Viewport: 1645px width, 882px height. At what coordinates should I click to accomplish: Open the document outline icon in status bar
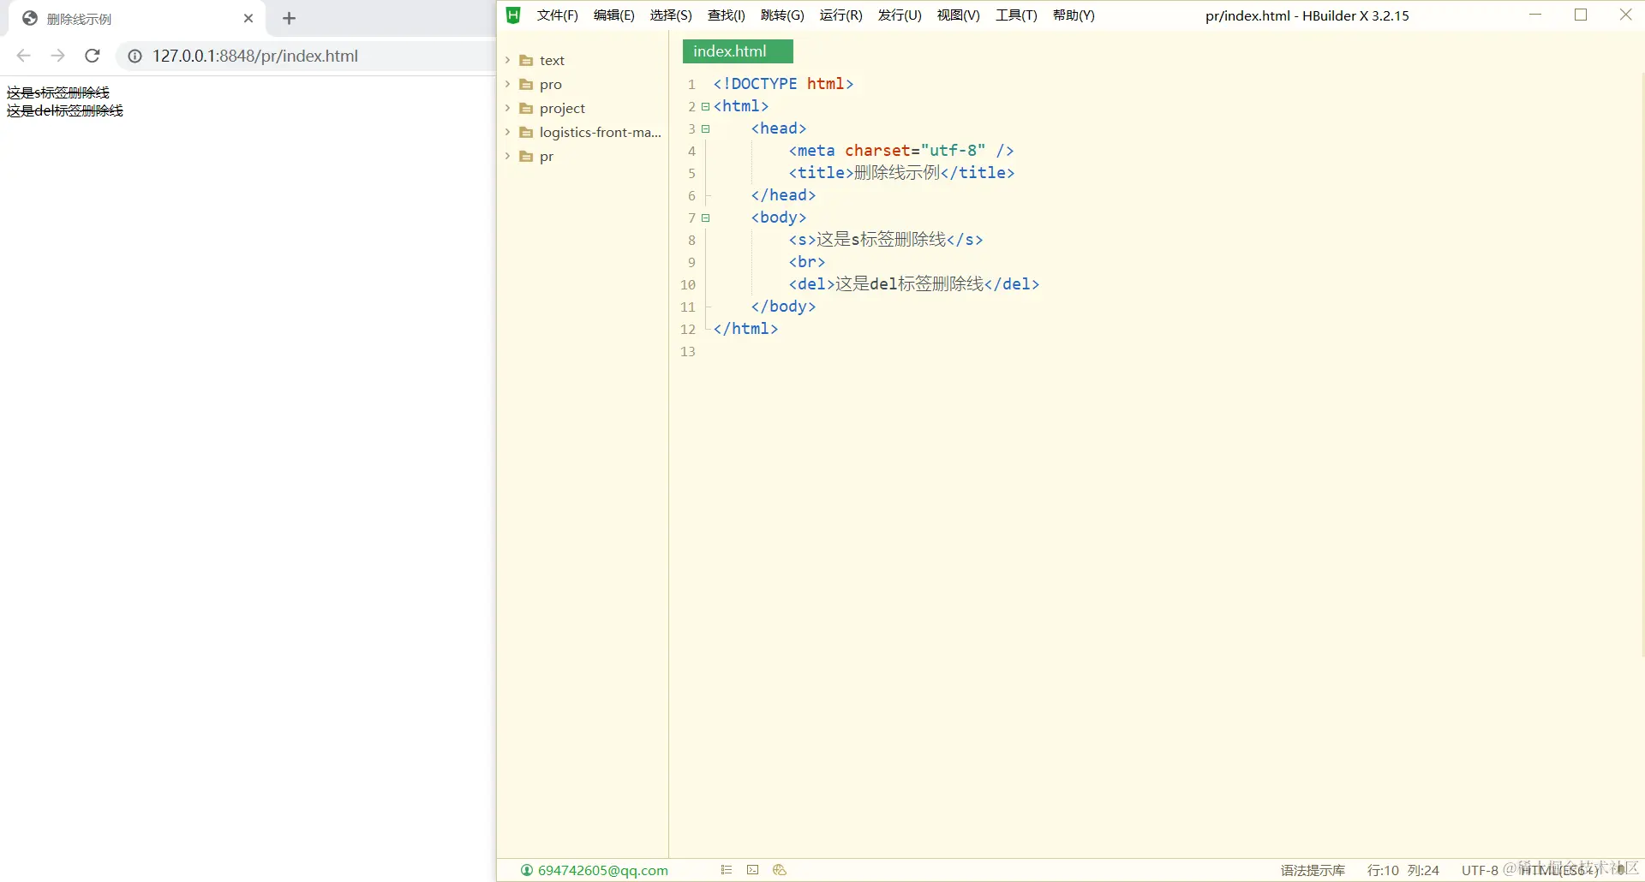[727, 870]
